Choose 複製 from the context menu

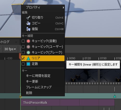43,29
